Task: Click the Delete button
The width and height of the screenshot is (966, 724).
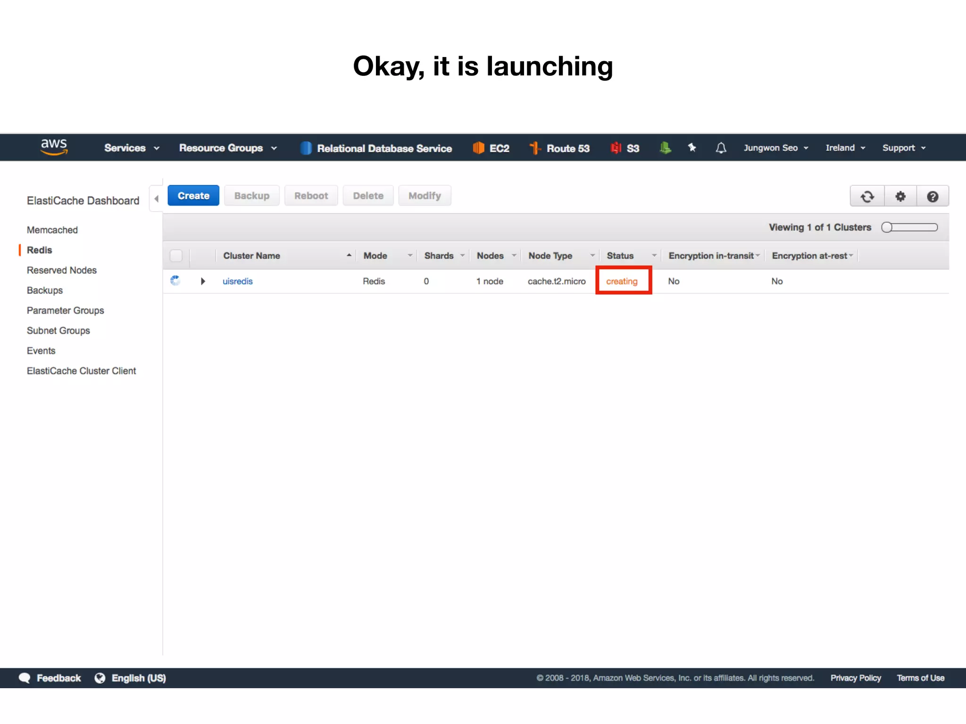Action: point(368,196)
